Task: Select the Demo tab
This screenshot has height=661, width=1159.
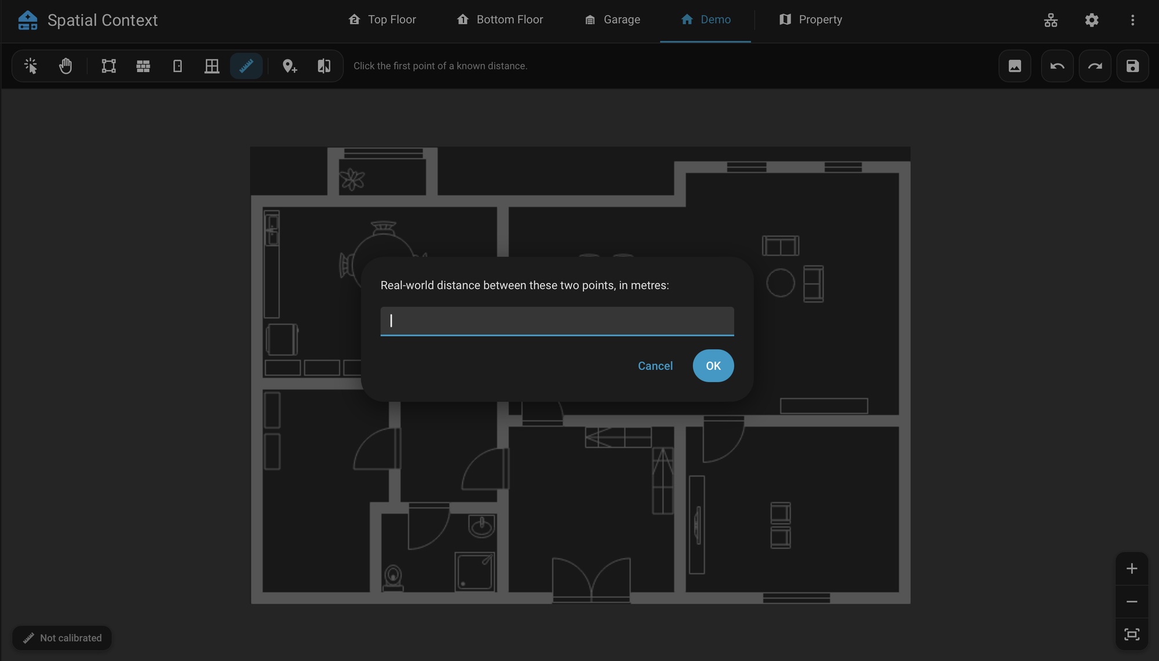Action: 705,20
